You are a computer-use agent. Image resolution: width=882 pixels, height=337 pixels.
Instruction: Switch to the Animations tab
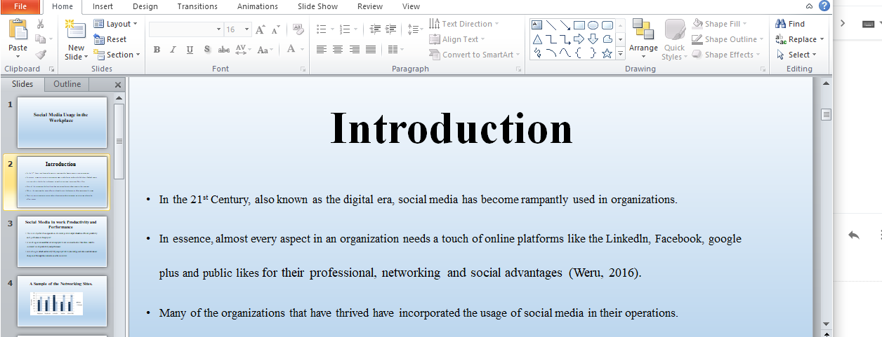point(258,6)
